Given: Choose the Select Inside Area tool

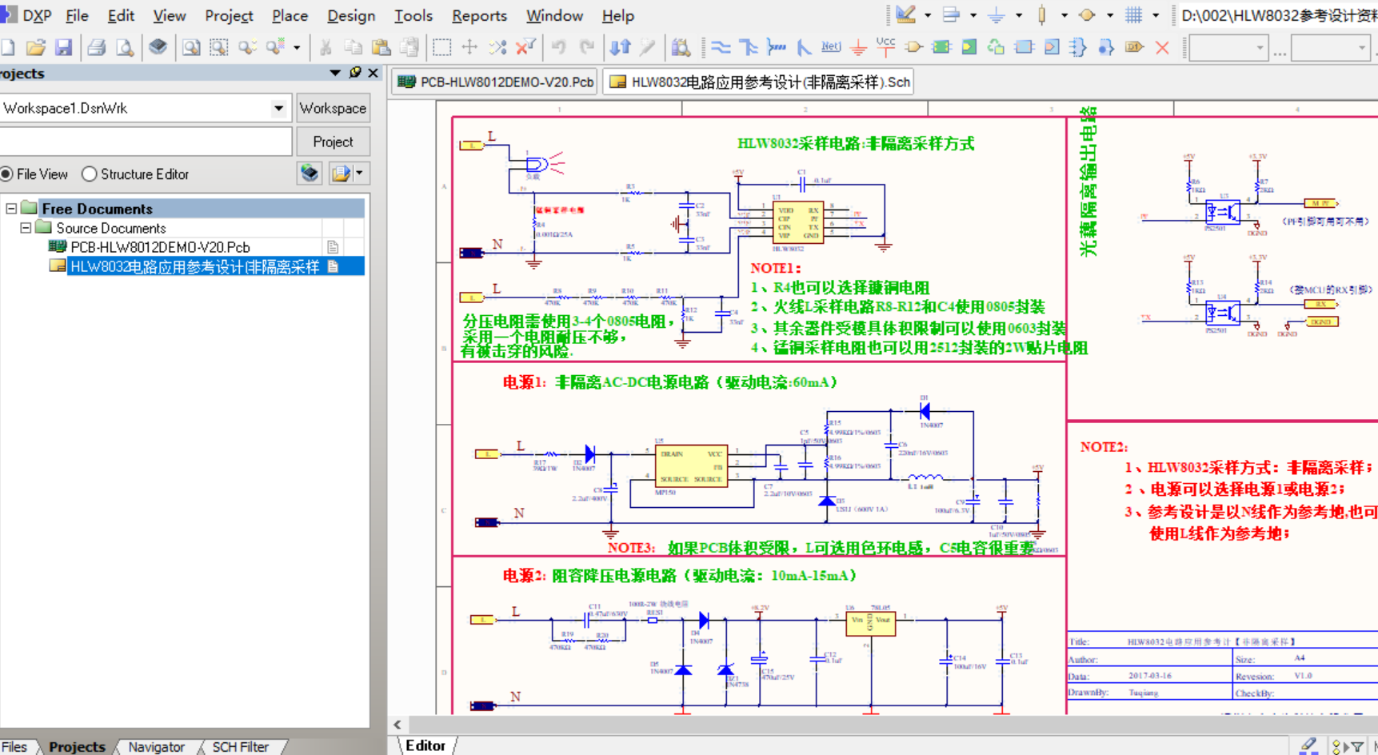Looking at the screenshot, I should tap(441, 47).
